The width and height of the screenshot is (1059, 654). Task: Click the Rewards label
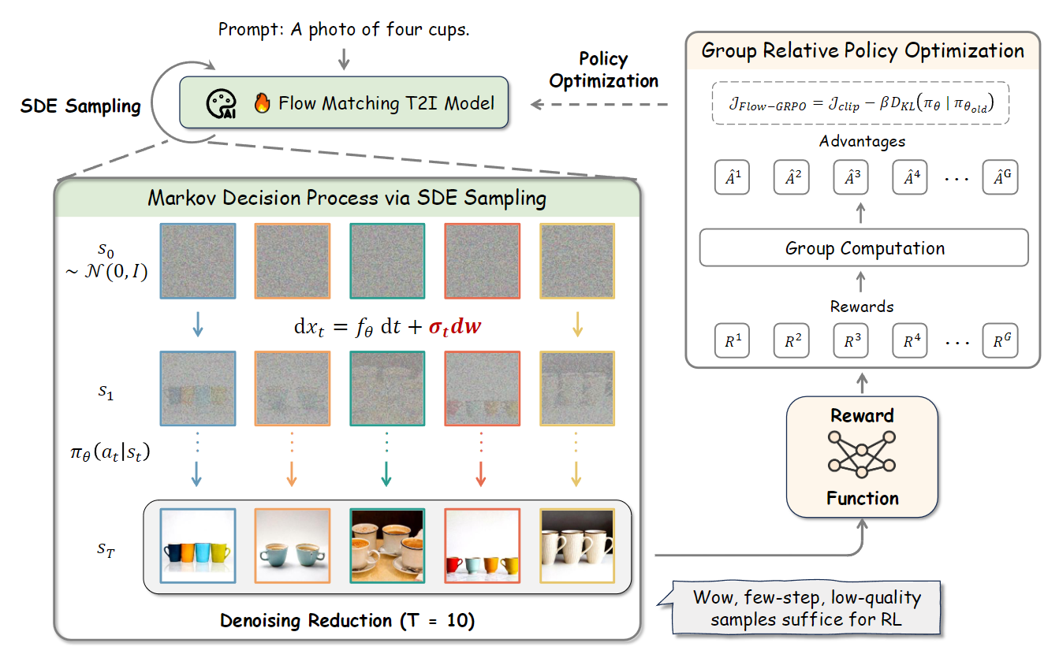(x=863, y=307)
